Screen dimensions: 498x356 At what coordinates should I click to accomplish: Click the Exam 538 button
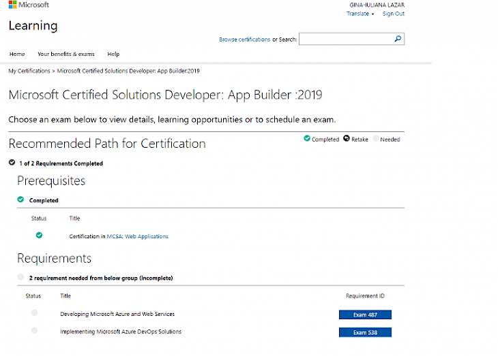(365, 333)
